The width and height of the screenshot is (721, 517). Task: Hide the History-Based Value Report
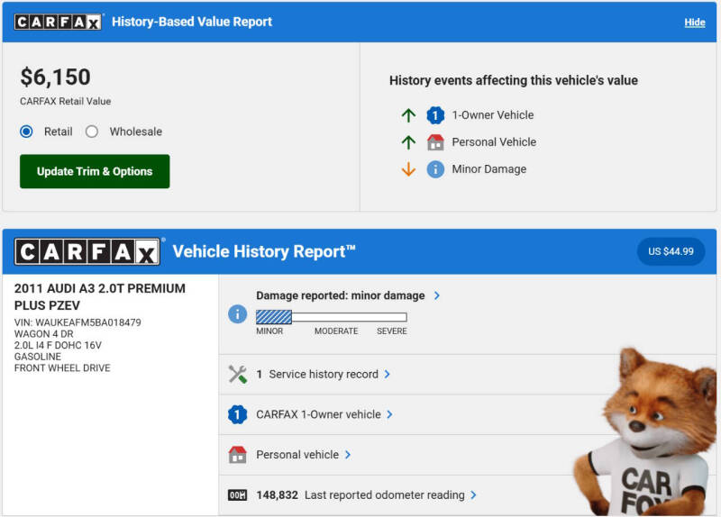point(695,23)
